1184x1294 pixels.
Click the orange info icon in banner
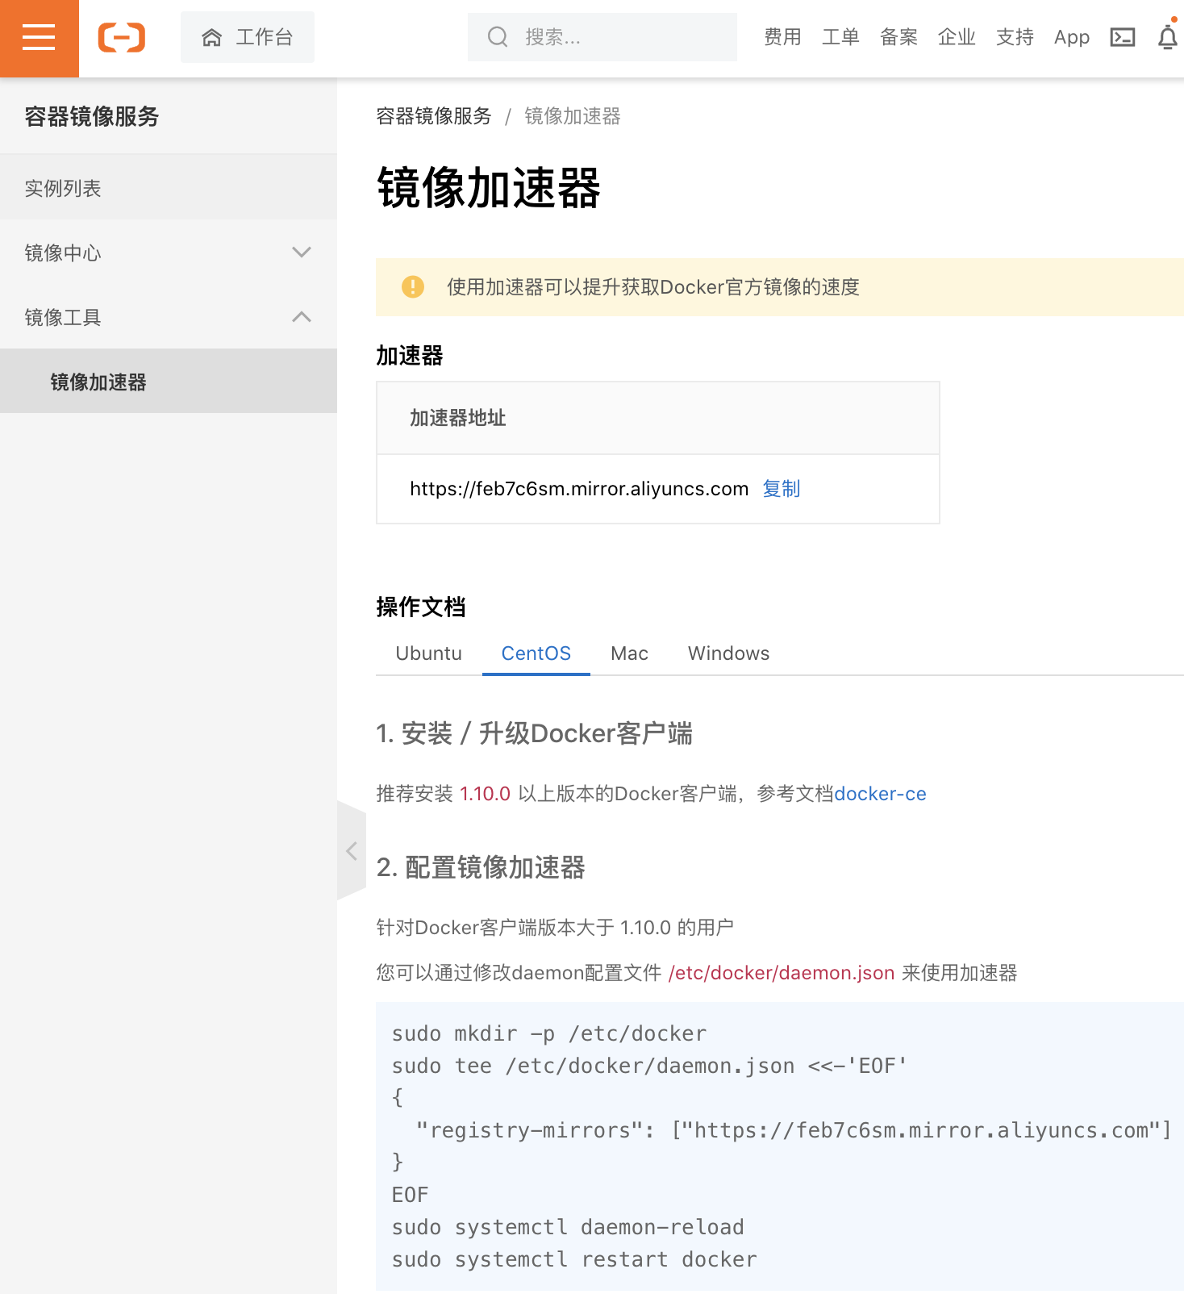pyautogui.click(x=413, y=286)
